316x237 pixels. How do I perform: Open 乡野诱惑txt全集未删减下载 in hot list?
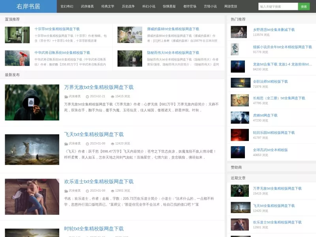(x=274, y=30)
